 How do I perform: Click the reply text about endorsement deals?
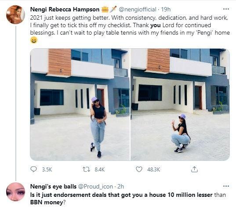[x=128, y=199]
